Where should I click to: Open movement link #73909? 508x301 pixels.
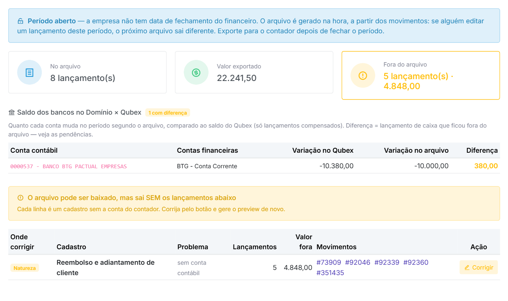[x=329, y=263]
